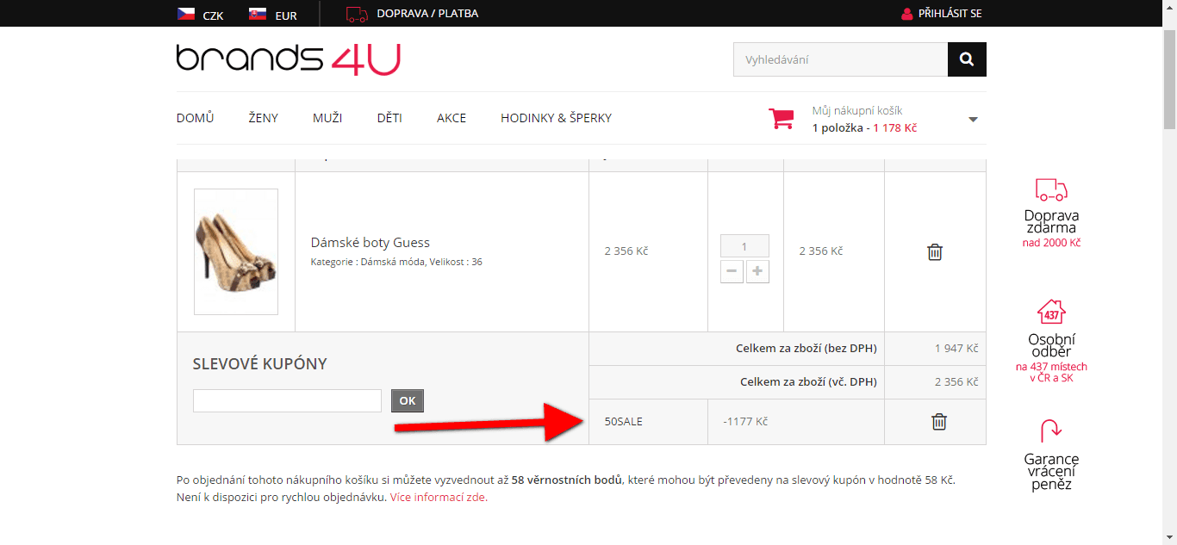Submit search with the magnifier button
Screen dimensions: 1177x545
coord(967,59)
